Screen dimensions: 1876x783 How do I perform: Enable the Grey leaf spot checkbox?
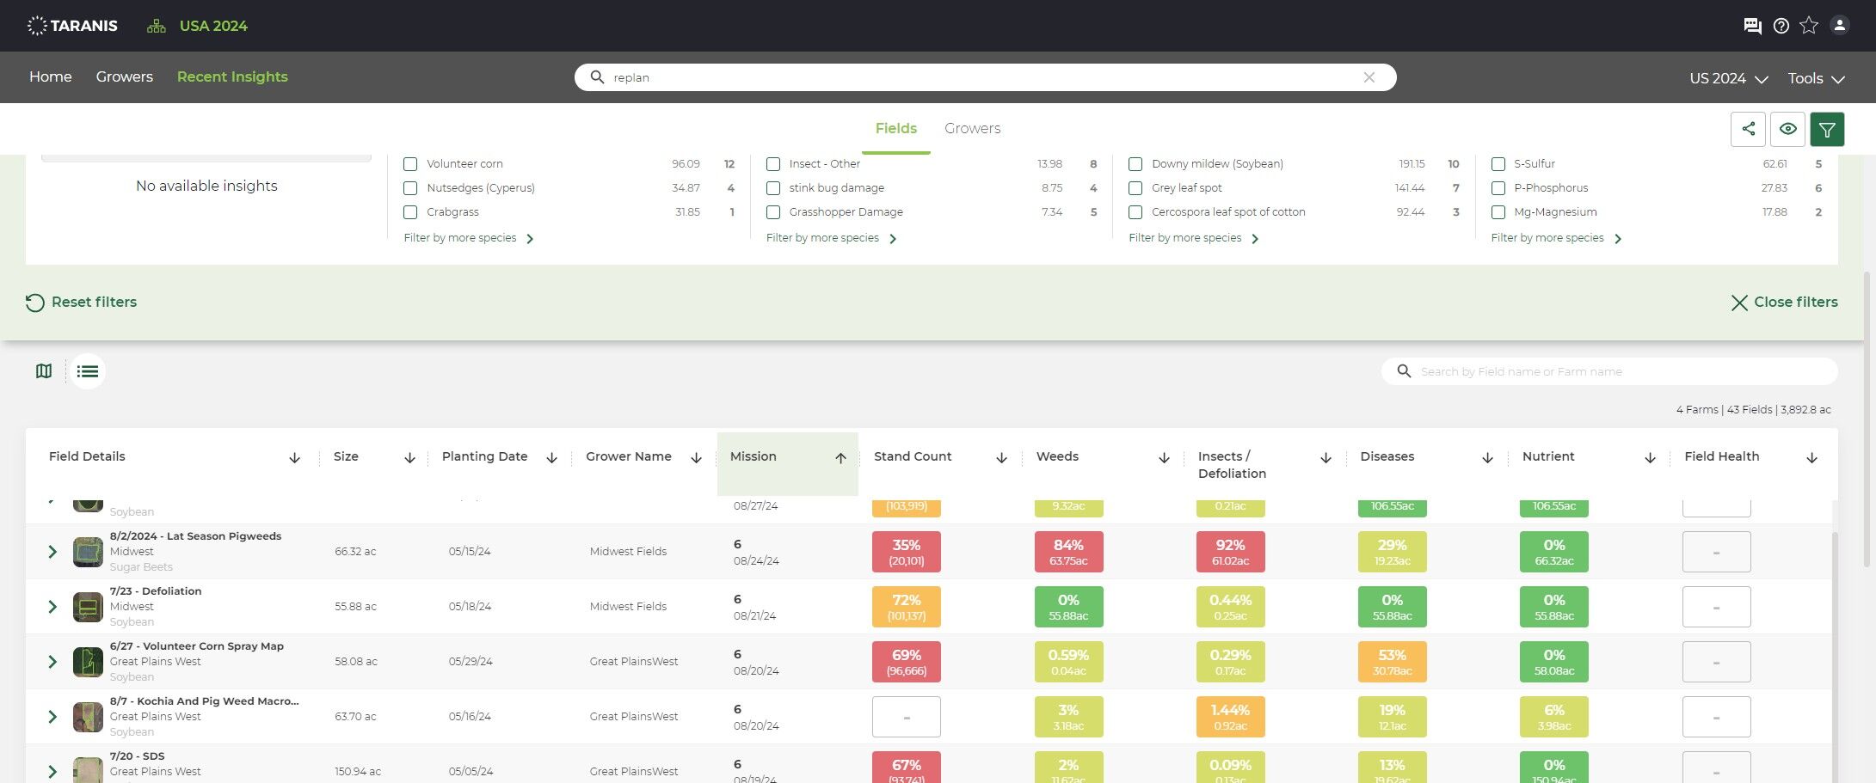point(1135,188)
